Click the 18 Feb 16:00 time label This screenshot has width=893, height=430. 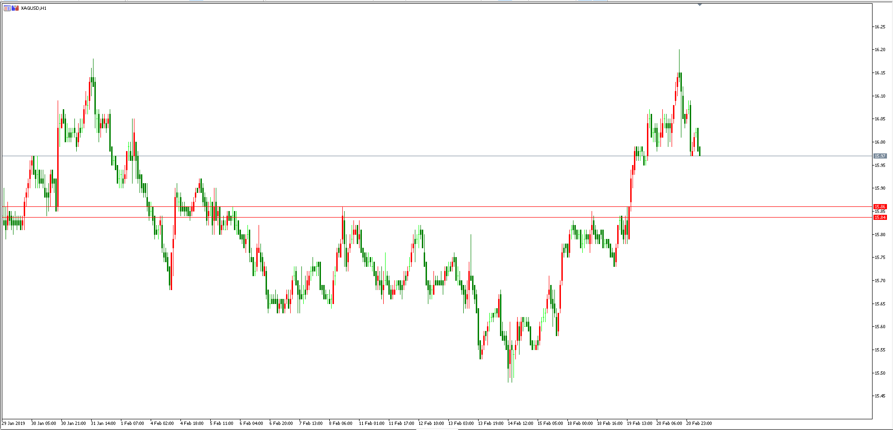pyautogui.click(x=610, y=423)
